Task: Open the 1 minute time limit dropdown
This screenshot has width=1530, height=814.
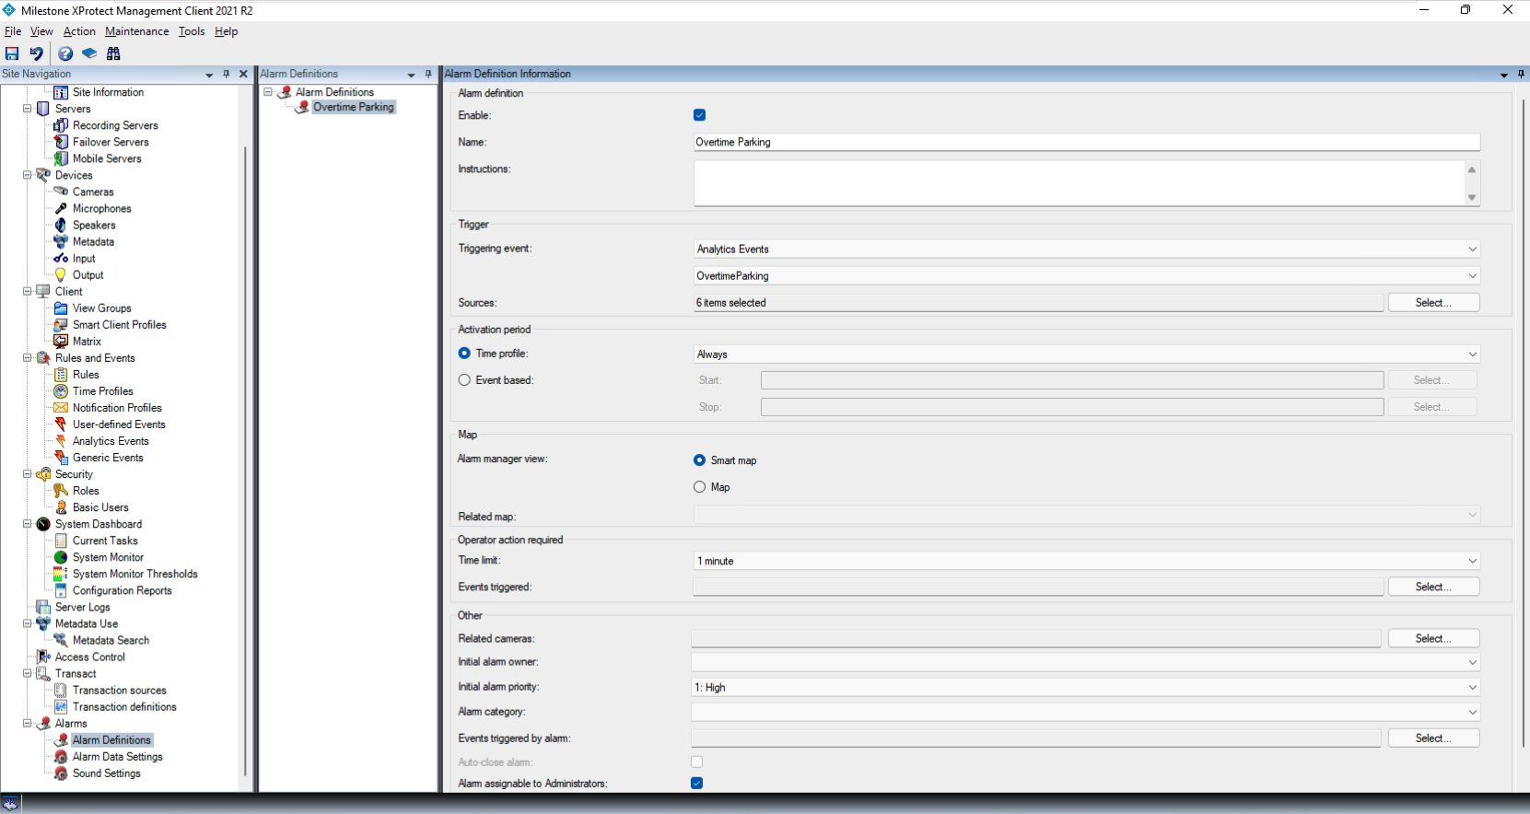Action: 1087,560
